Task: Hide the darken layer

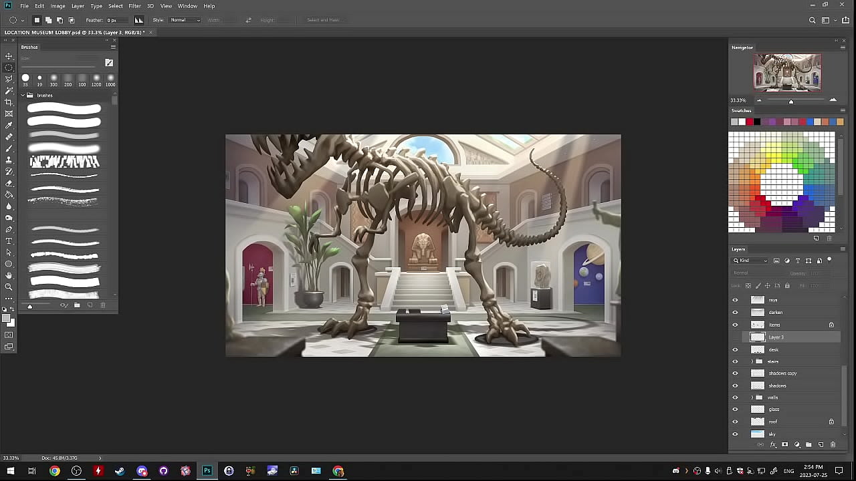Action: coord(735,312)
